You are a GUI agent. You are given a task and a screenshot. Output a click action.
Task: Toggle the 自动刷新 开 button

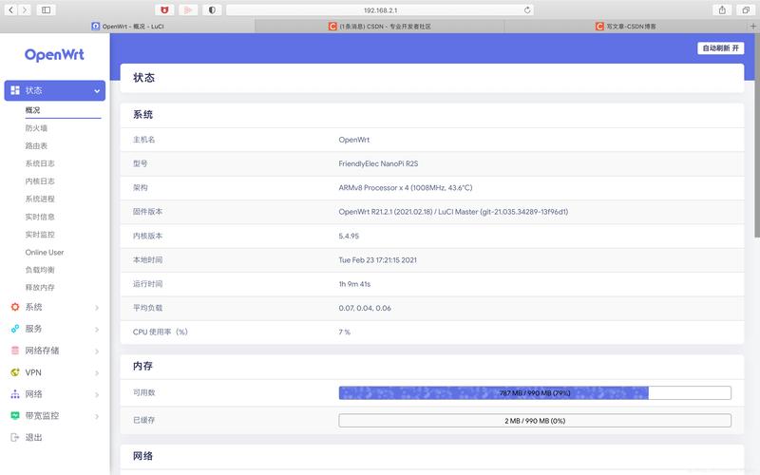click(x=720, y=48)
